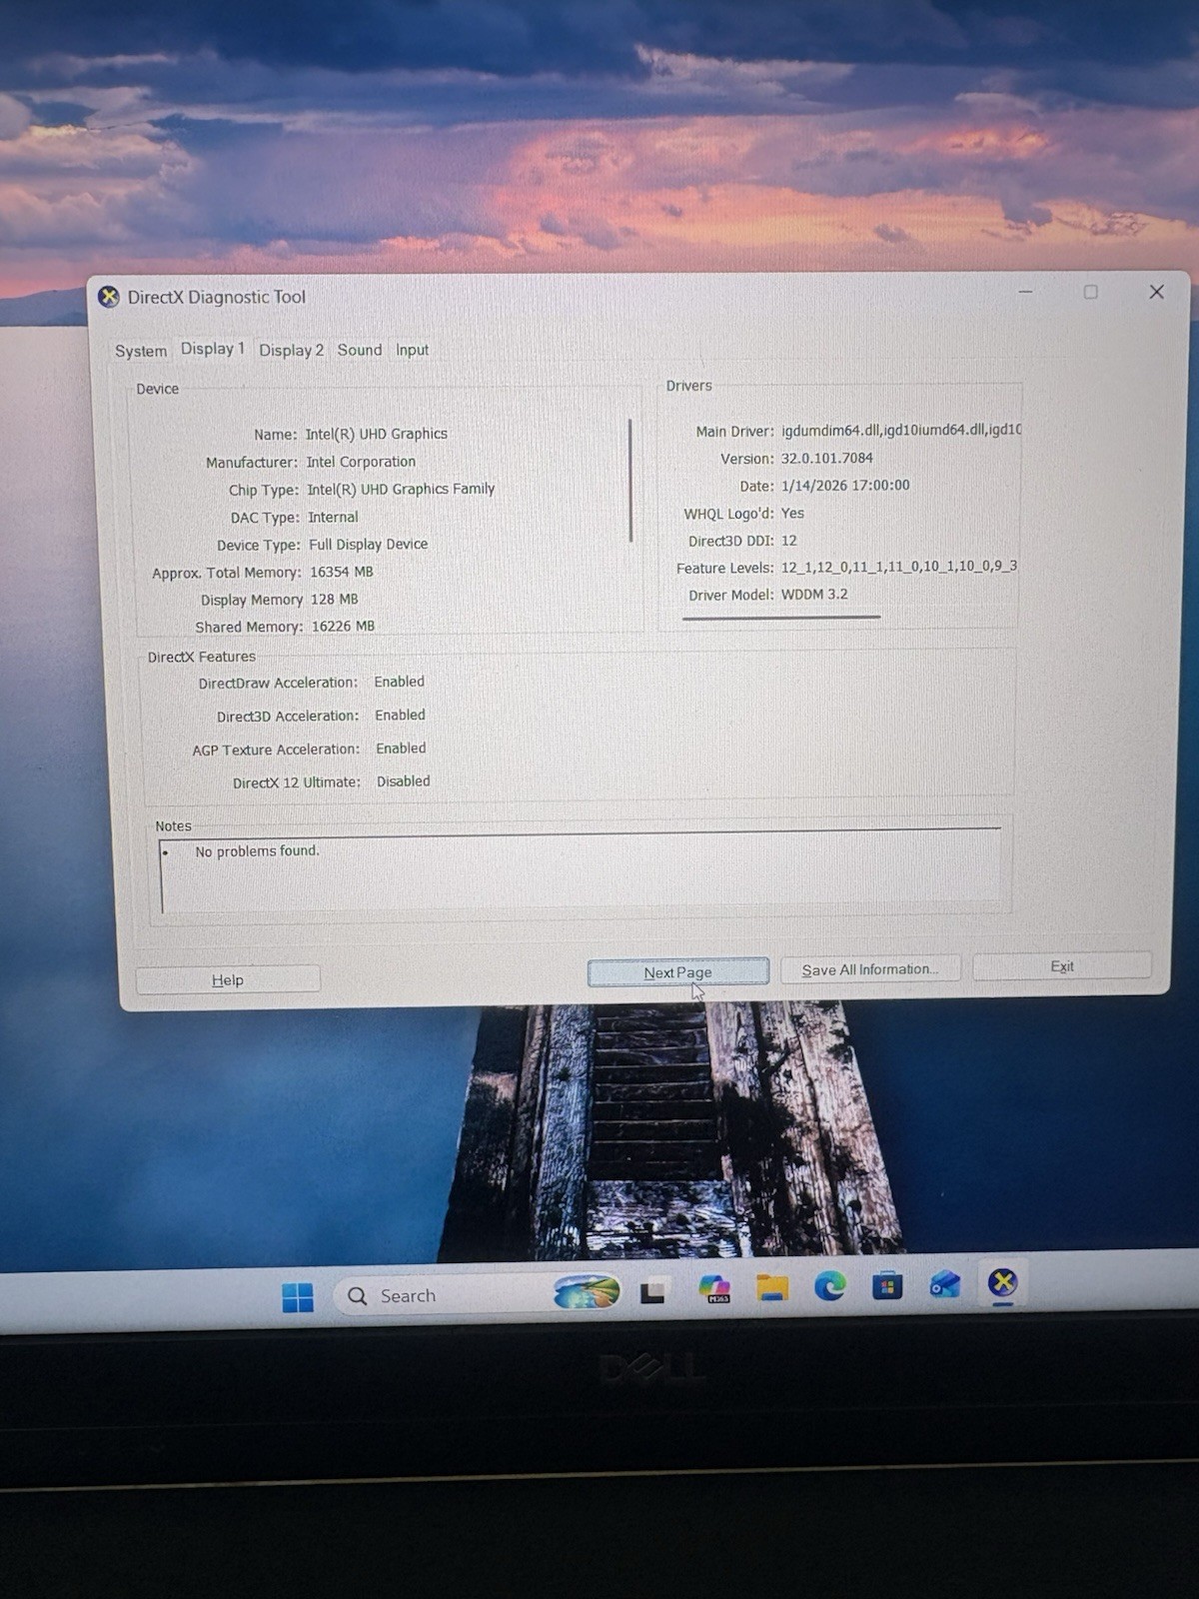The image size is (1199, 1599).
Task: Open the Windows Start menu
Action: pyautogui.click(x=297, y=1296)
